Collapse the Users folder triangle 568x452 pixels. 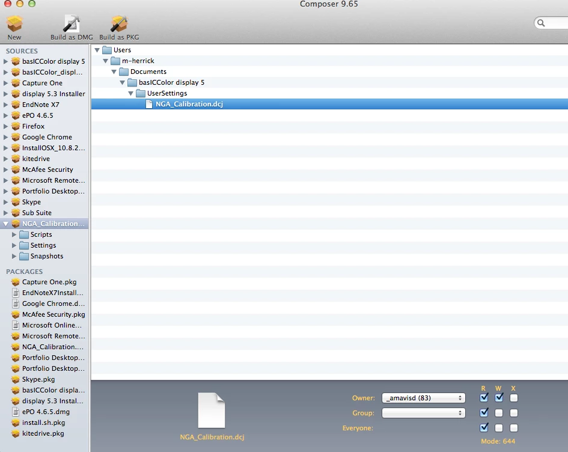[97, 50]
